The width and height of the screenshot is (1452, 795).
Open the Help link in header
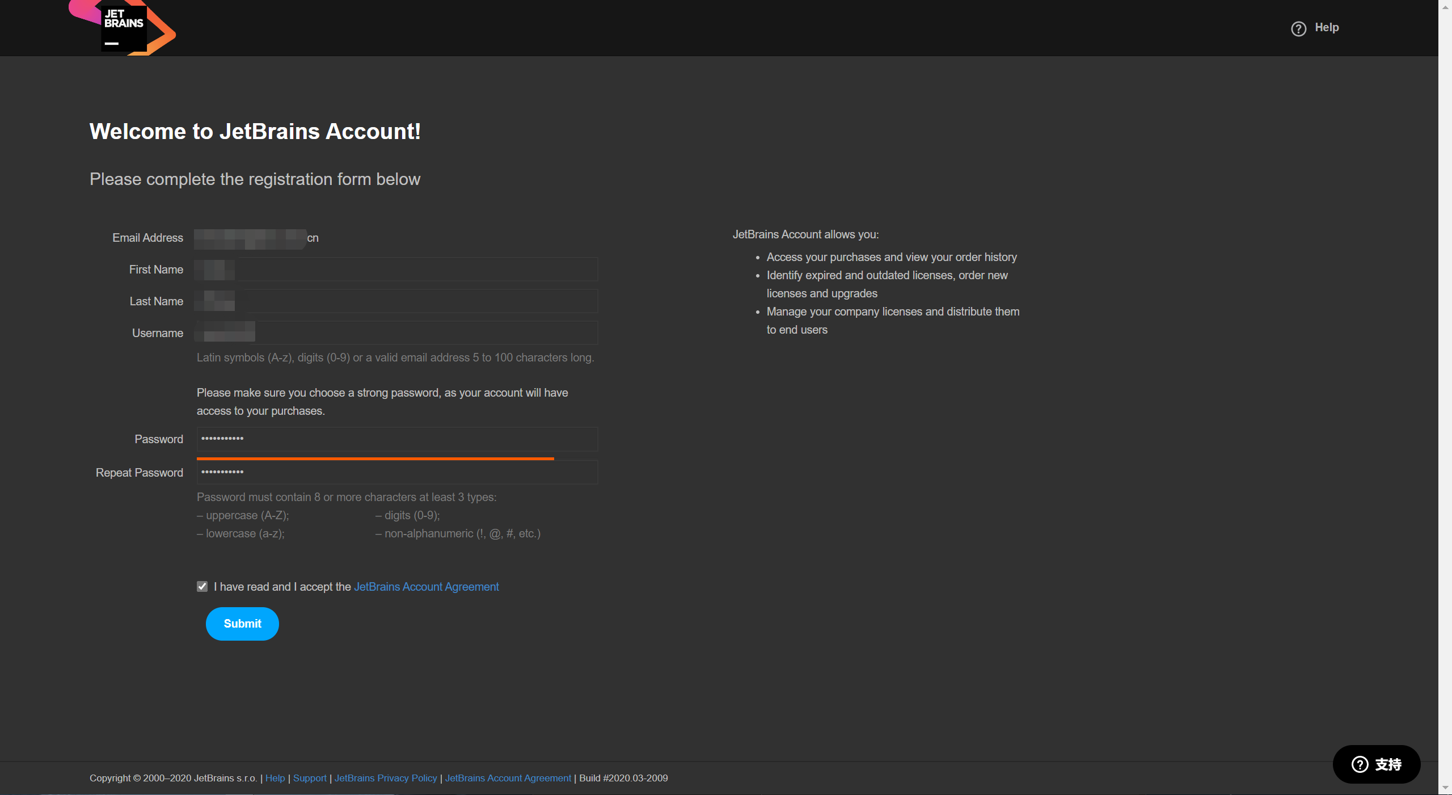(1327, 27)
